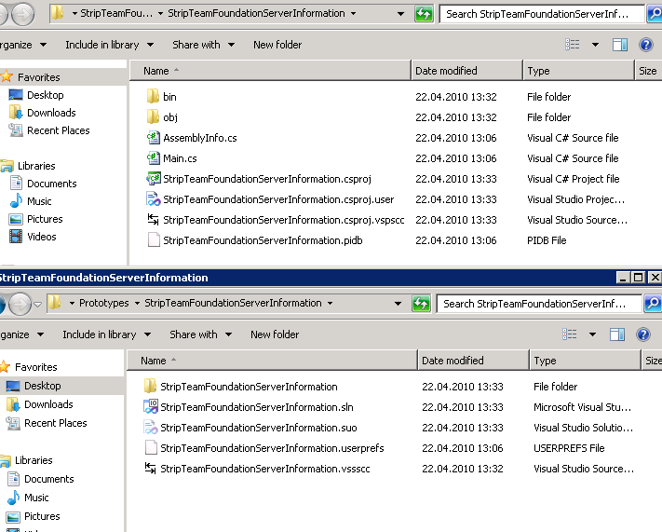Sort by Type column in bottom window

coord(585,361)
